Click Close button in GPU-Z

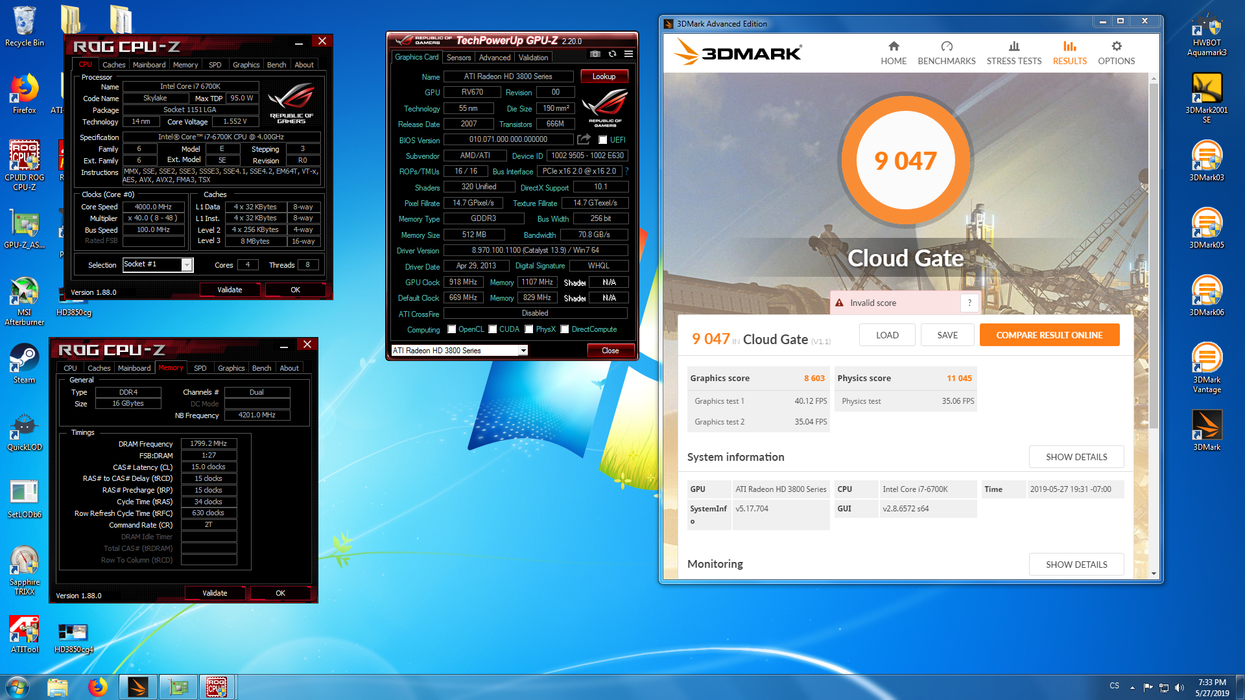(x=610, y=351)
